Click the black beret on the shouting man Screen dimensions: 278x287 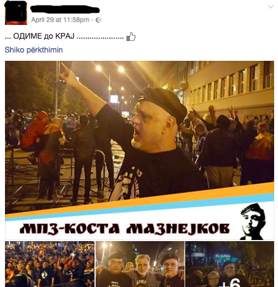point(163,102)
